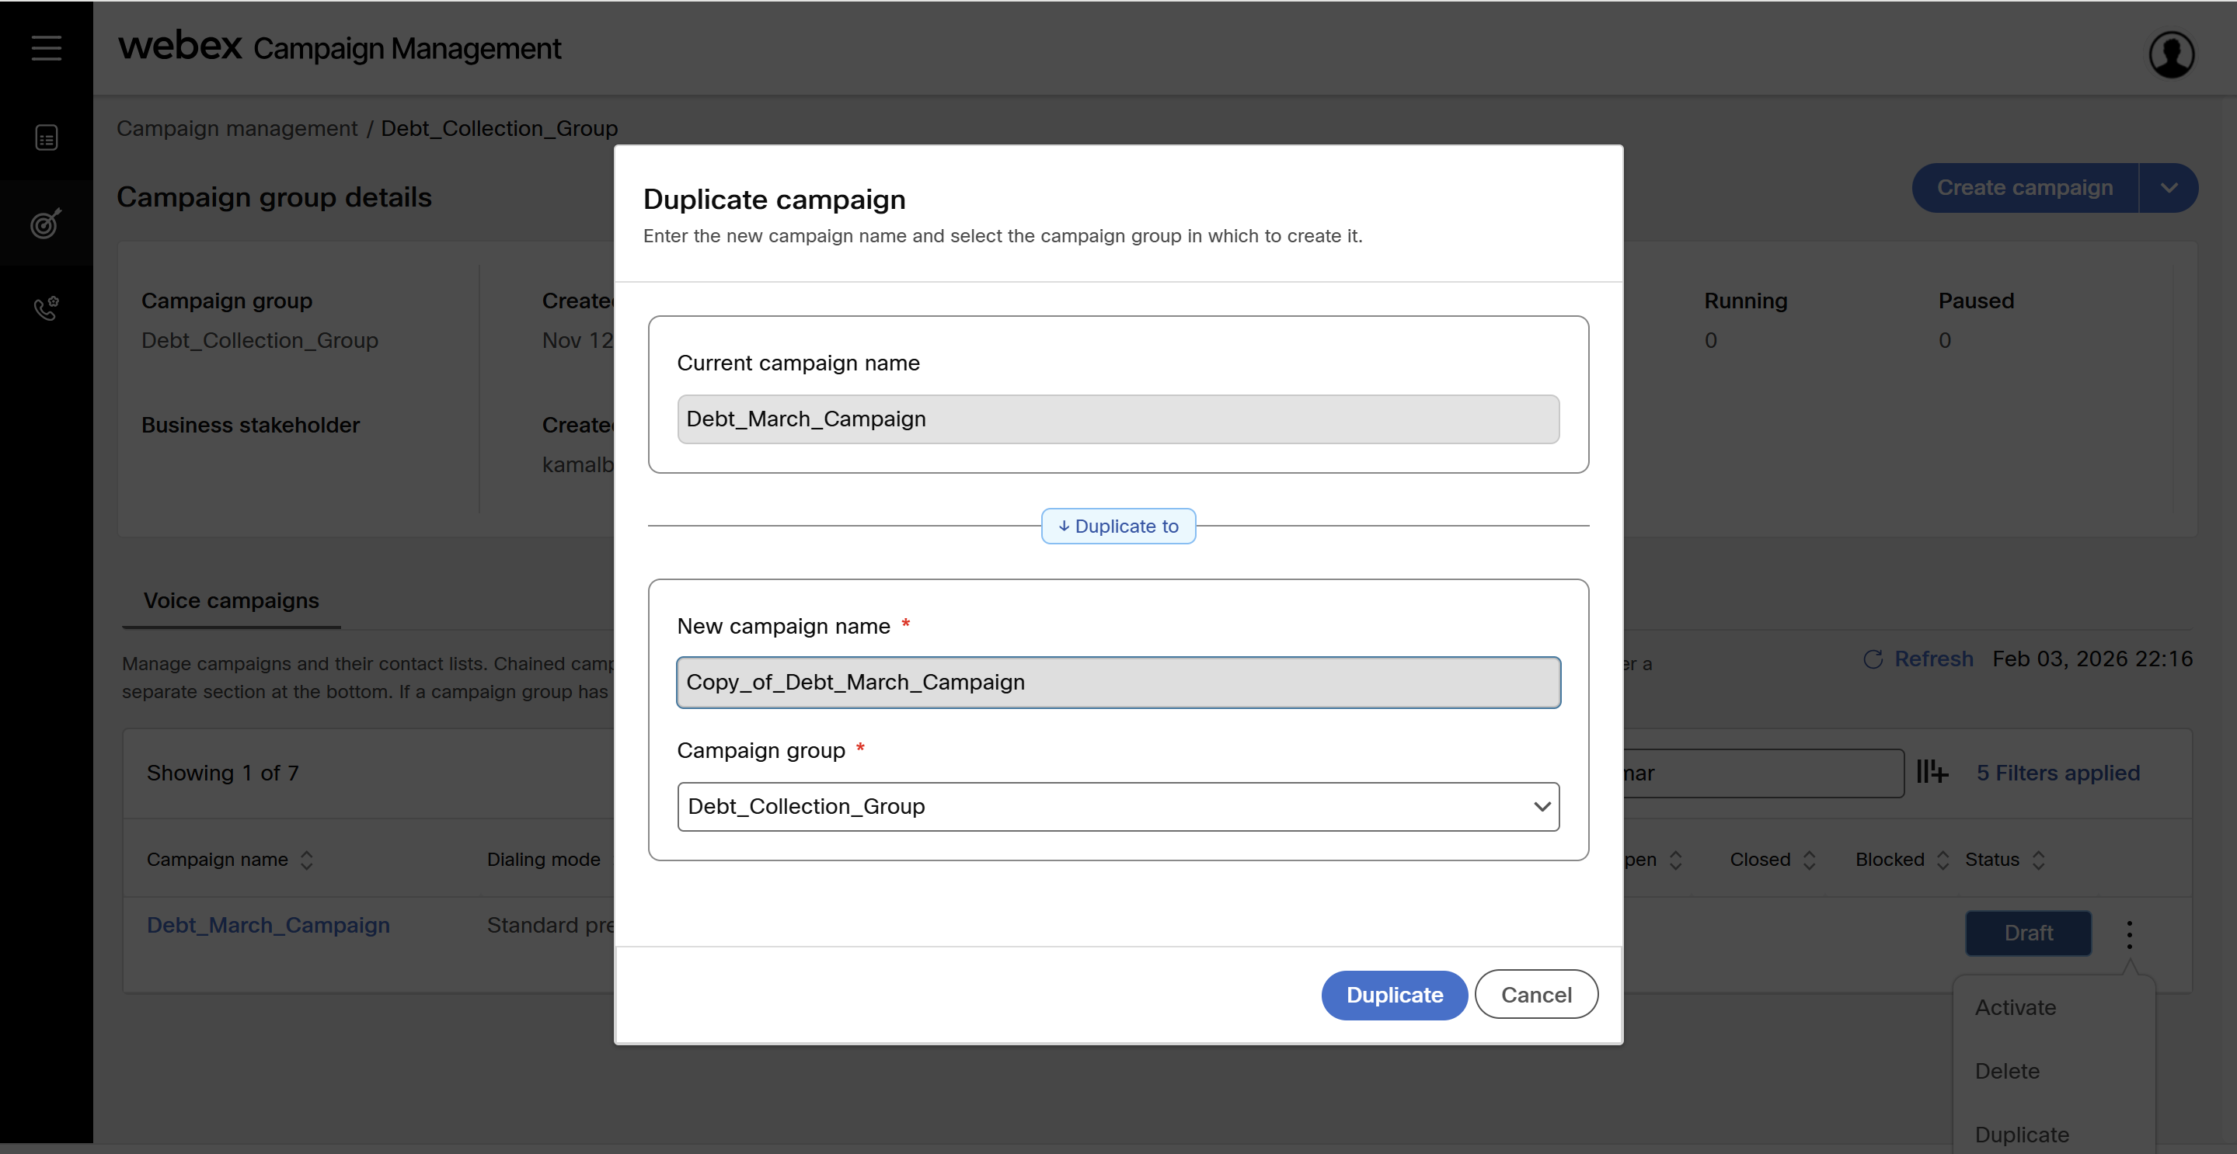Choose Delete in the context menu
This screenshot has width=2237, height=1154.
pyautogui.click(x=2007, y=1071)
